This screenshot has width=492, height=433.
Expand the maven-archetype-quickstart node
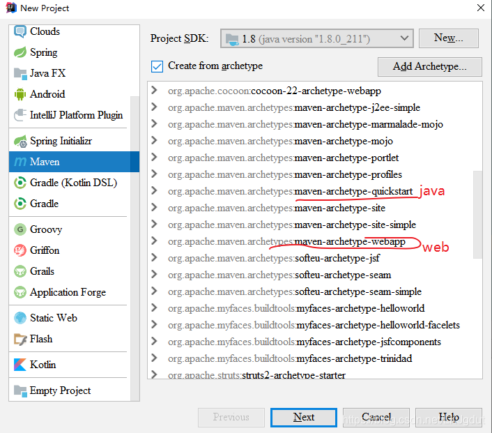point(154,190)
